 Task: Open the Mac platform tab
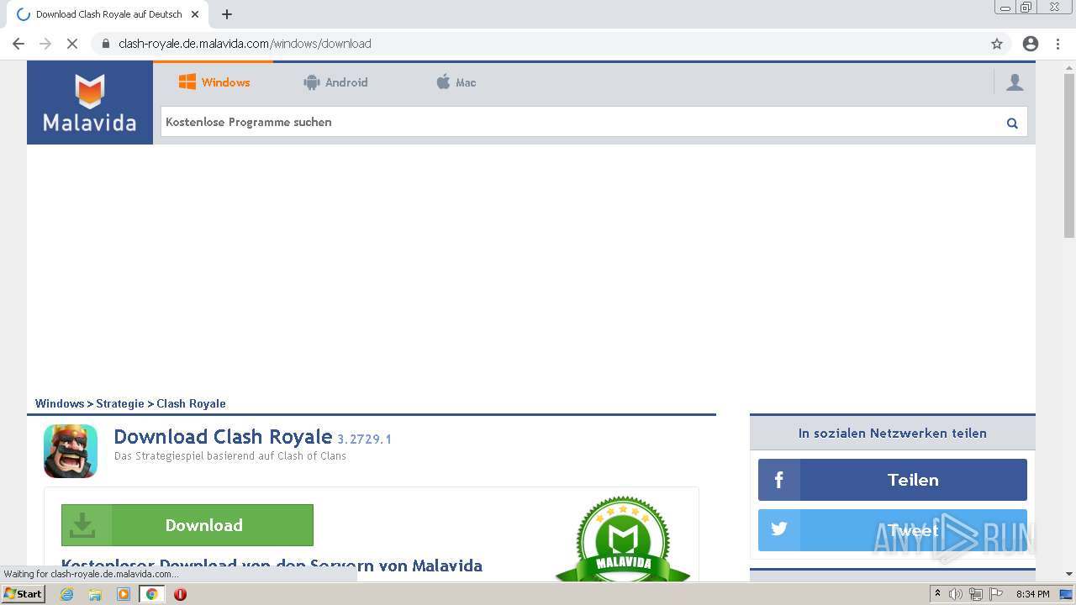point(456,82)
